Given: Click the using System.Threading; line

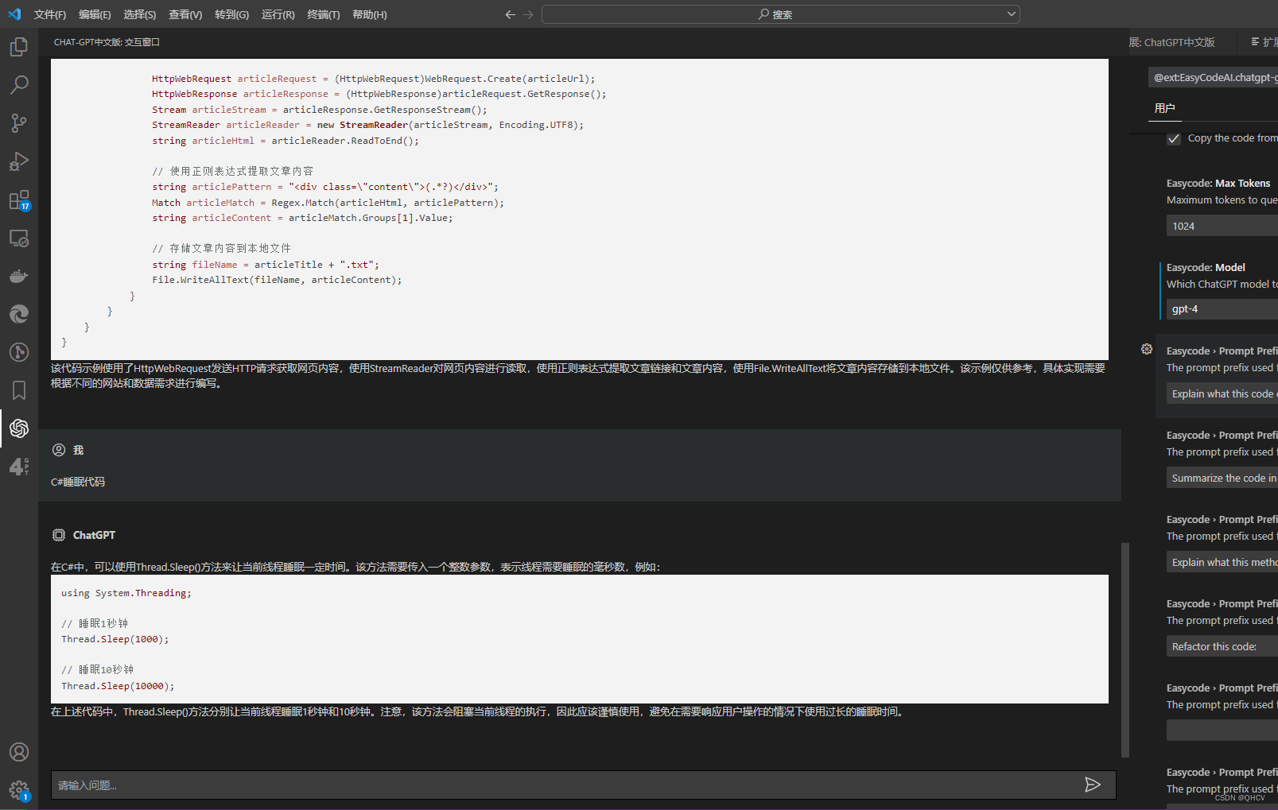Looking at the screenshot, I should tap(126, 593).
